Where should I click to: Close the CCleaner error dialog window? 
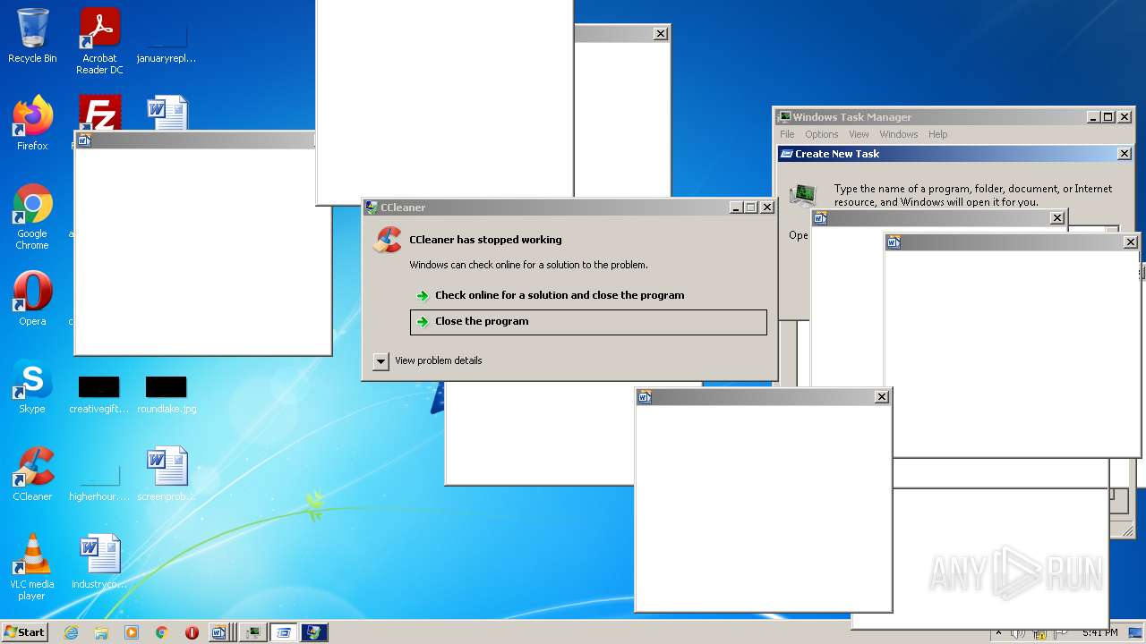point(767,208)
